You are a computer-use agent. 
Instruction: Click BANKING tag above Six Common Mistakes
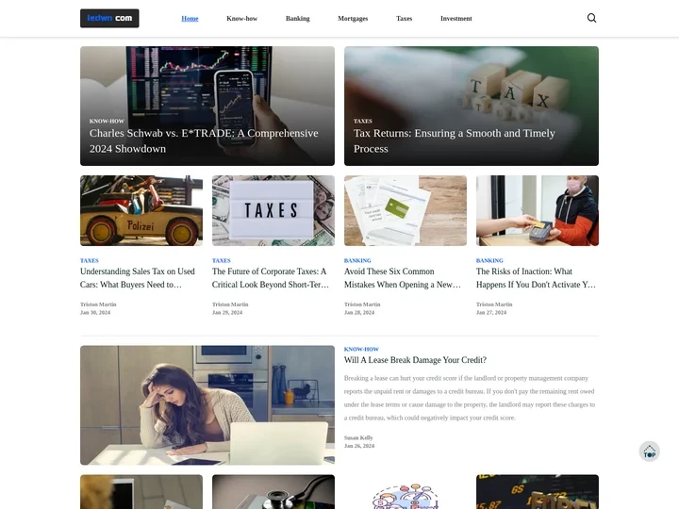pyautogui.click(x=357, y=260)
